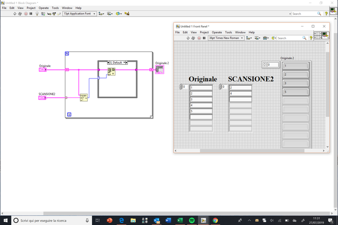The width and height of the screenshot is (338, 225).
Task: Click SCANSIONE2 array index stepper
Action: click(220, 87)
